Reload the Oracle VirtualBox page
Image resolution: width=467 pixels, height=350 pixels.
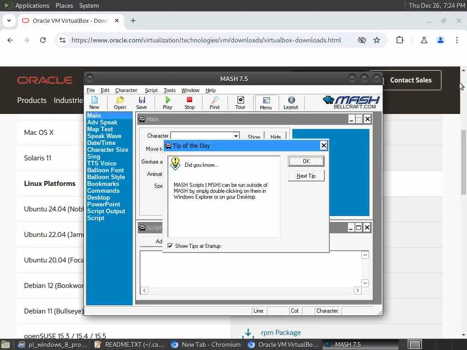[x=43, y=40]
